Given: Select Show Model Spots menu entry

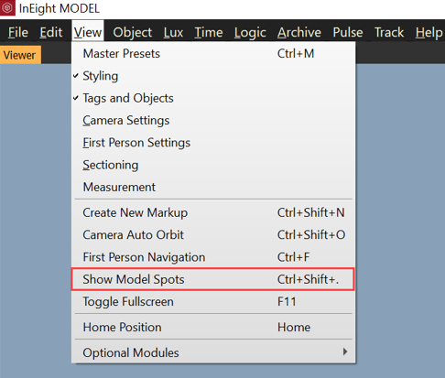Looking at the screenshot, I should (x=212, y=279).
